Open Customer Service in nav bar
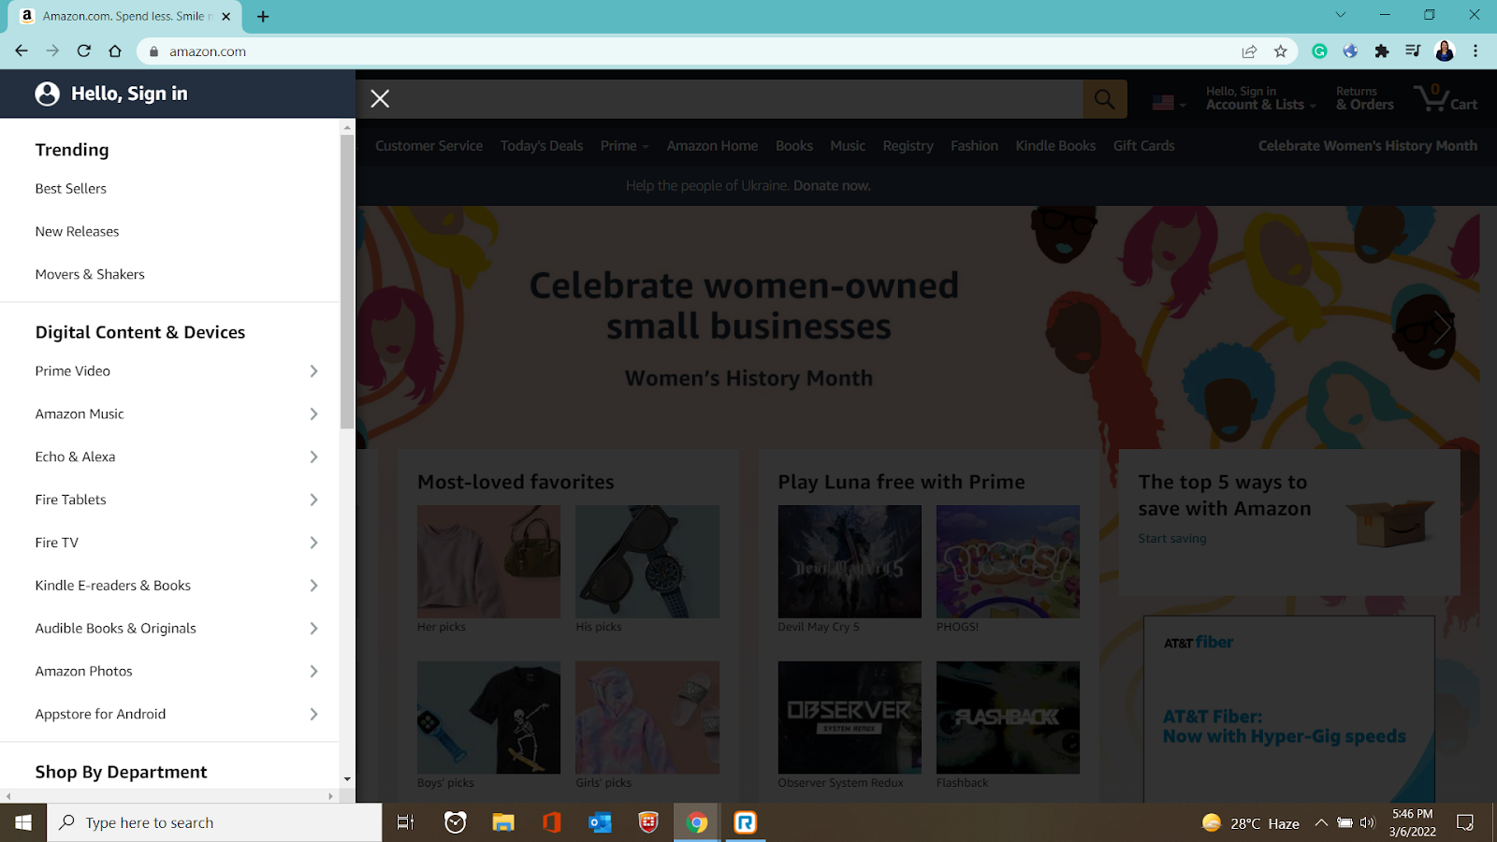 click(x=429, y=146)
